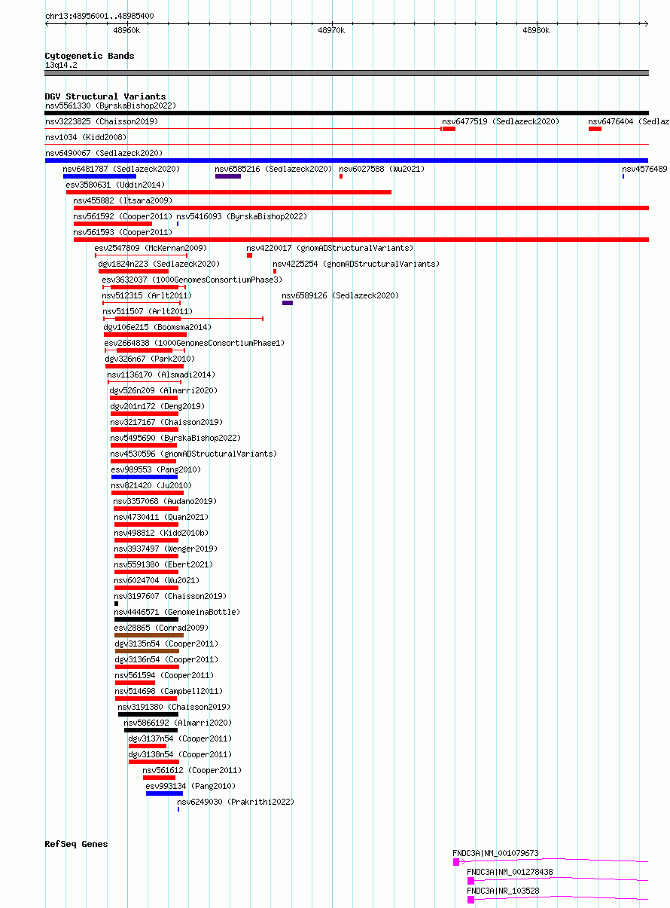The image size is (670, 908).
Task: Click the nsv3357068 (Audano2019) label
Action: [x=165, y=501]
